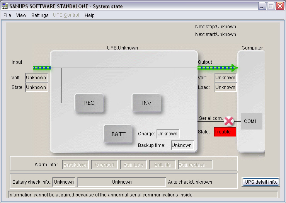Select the INV inverter block
The width and height of the screenshot is (286, 203).
pos(146,103)
